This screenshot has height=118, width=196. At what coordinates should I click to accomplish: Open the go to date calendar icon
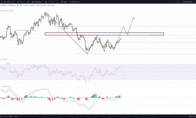tap(16, 116)
